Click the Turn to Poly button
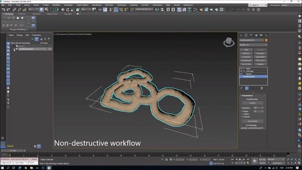This screenshot has width=302, height=170. (x=246, y=64)
